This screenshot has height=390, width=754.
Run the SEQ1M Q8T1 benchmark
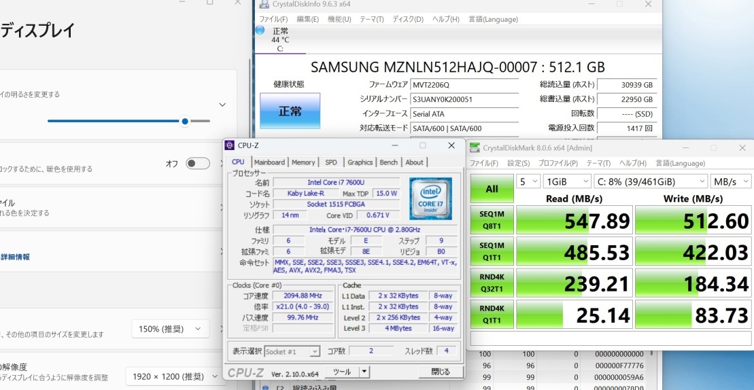point(492,220)
